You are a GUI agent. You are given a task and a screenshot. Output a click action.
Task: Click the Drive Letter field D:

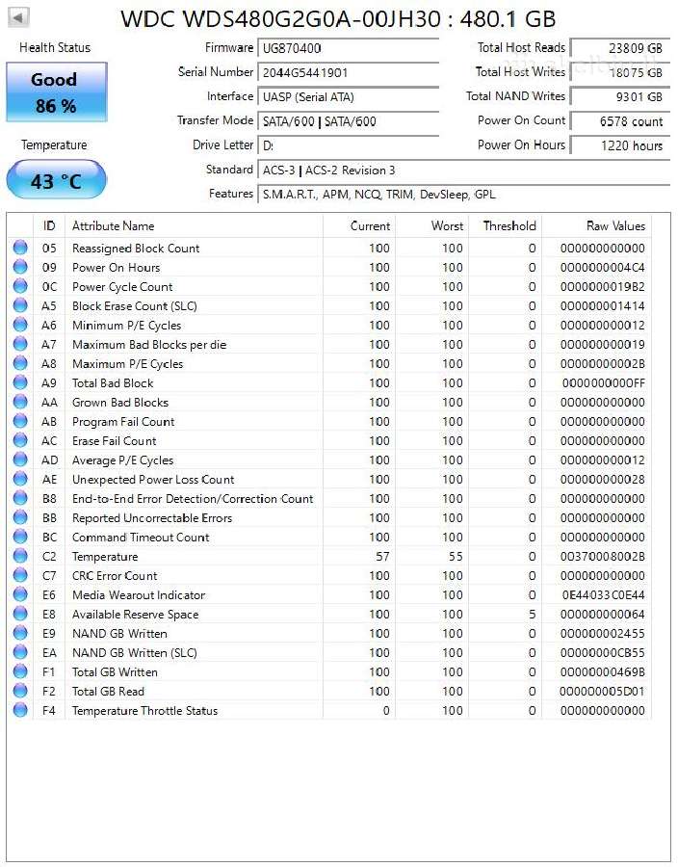coord(348,145)
